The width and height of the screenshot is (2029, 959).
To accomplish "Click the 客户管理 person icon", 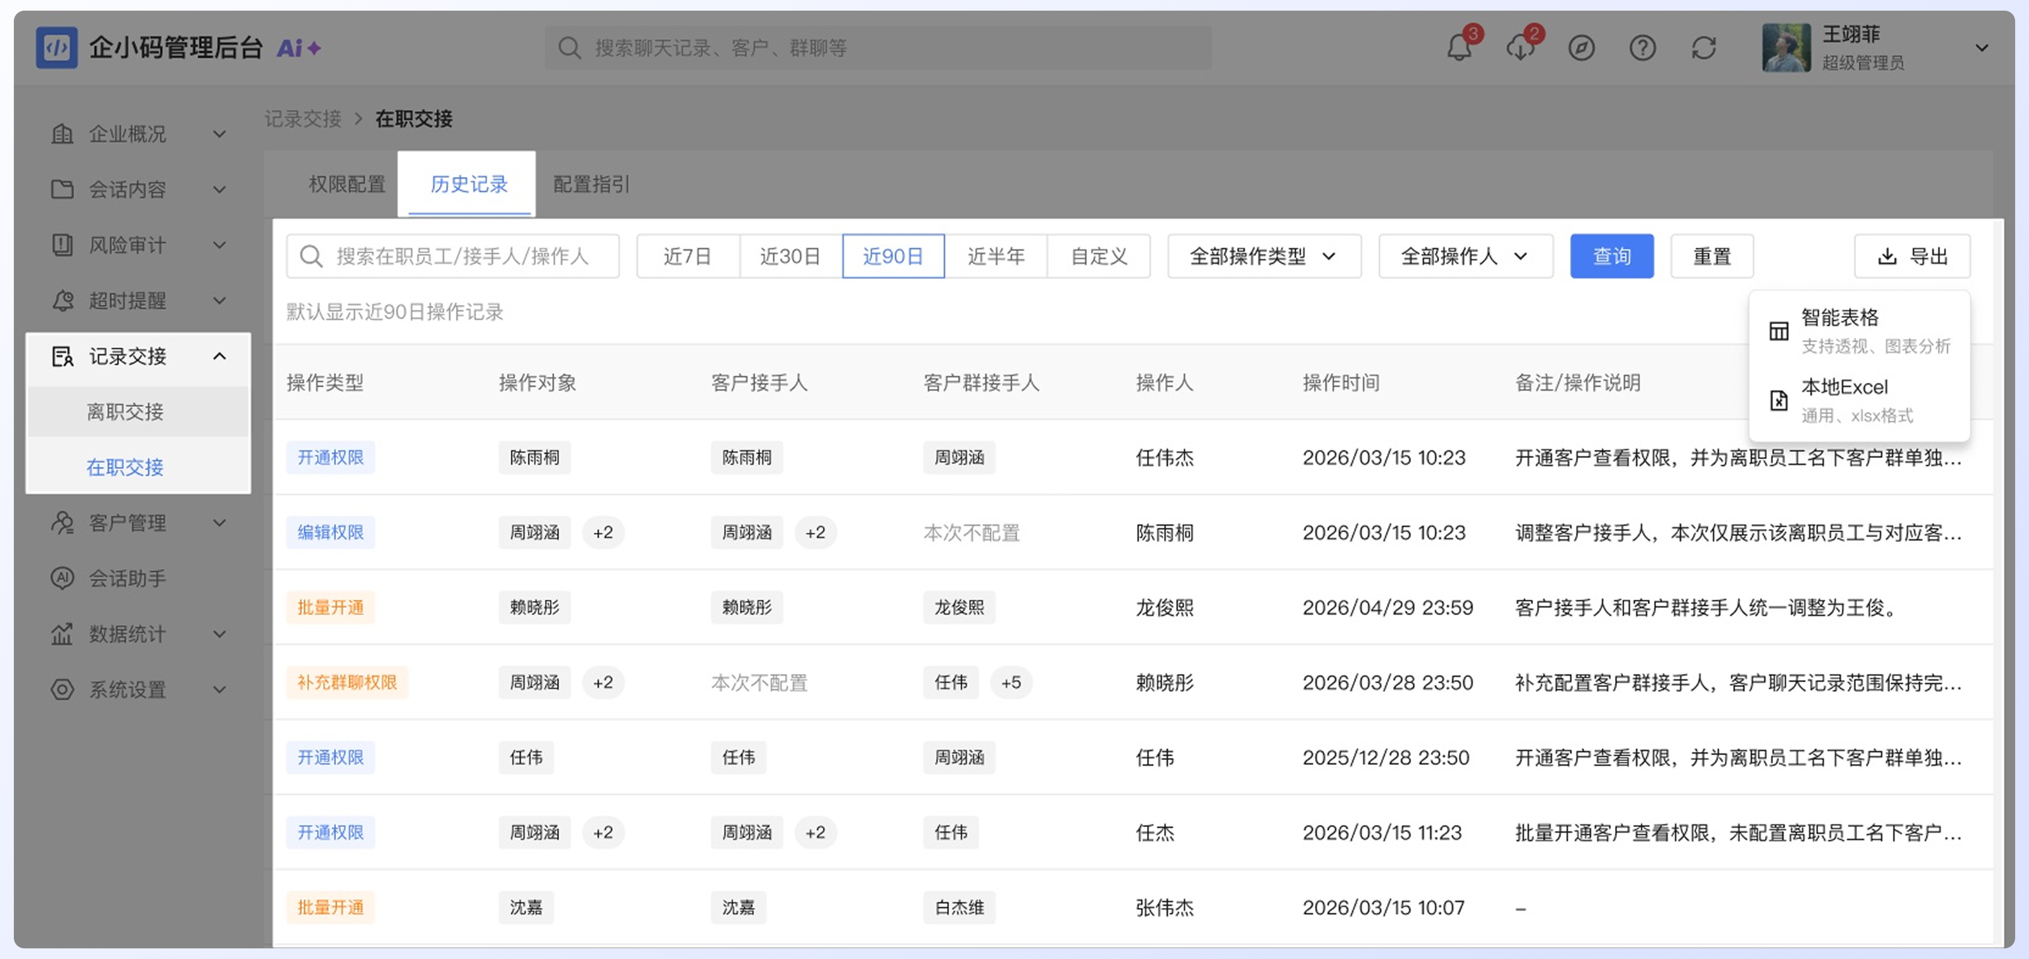I will click(x=62, y=523).
